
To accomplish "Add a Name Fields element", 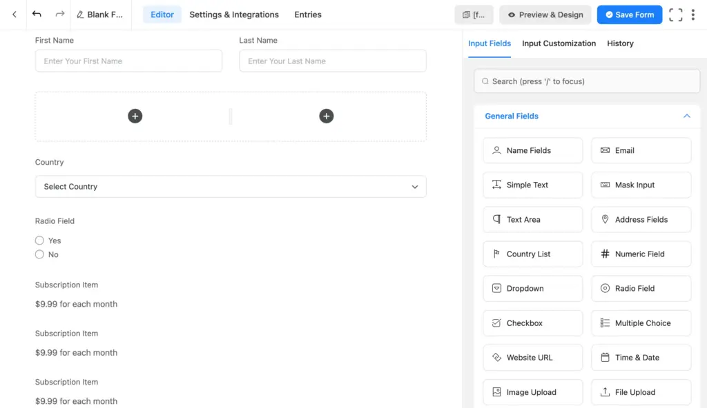I will click(x=532, y=150).
